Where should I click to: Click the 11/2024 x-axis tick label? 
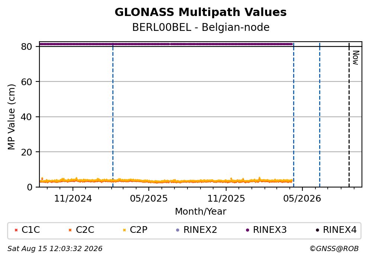click(x=73, y=199)
